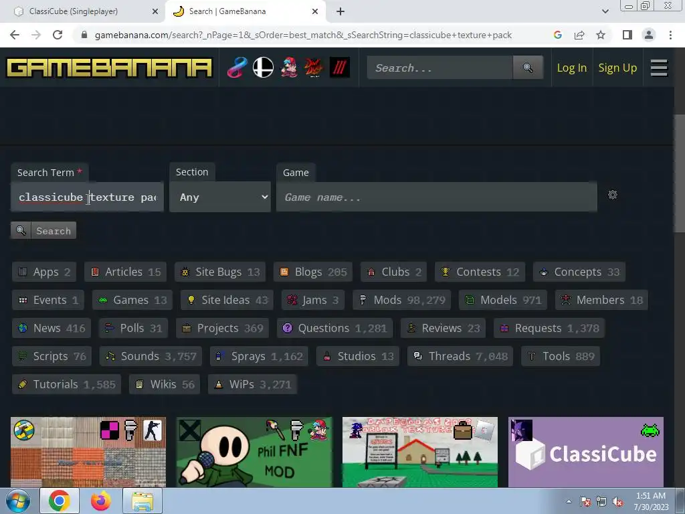Screen dimensions: 685x514
Task: Filter results by Blogs 205
Action: (x=313, y=272)
